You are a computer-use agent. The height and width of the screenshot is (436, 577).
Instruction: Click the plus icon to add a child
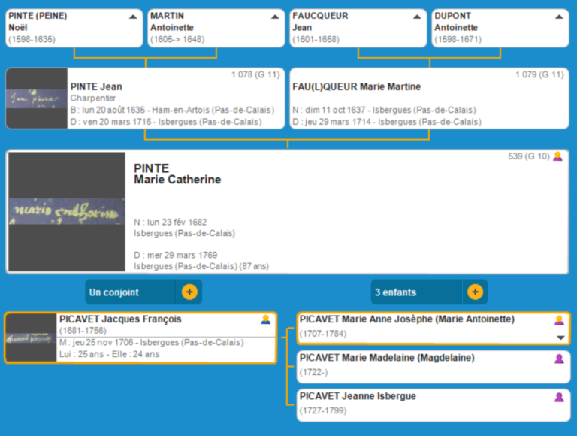(x=475, y=292)
